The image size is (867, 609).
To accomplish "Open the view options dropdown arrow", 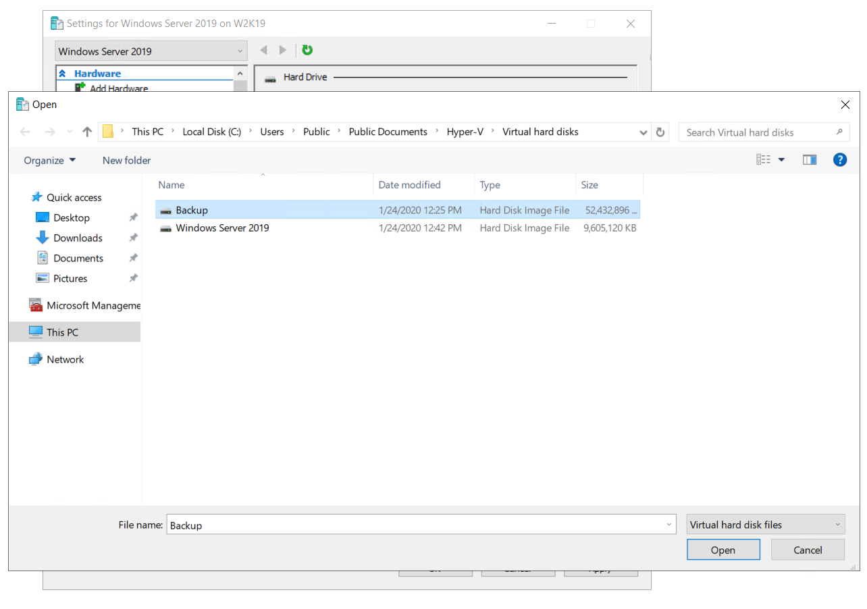I will tap(782, 160).
